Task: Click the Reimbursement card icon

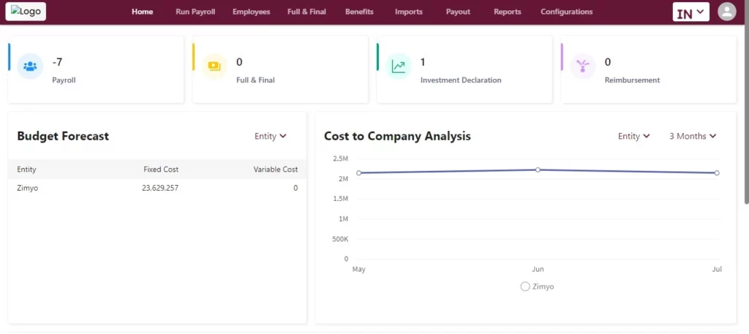Action: tap(583, 66)
